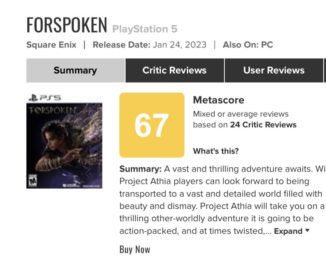Click the Jan 24, 2023 release date
Viewport: 326px width, 262px height.
pyautogui.click(x=179, y=45)
